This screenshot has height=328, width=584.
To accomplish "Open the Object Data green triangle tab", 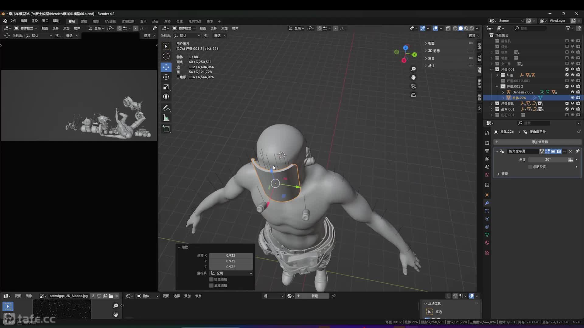I will pyautogui.click(x=487, y=235).
